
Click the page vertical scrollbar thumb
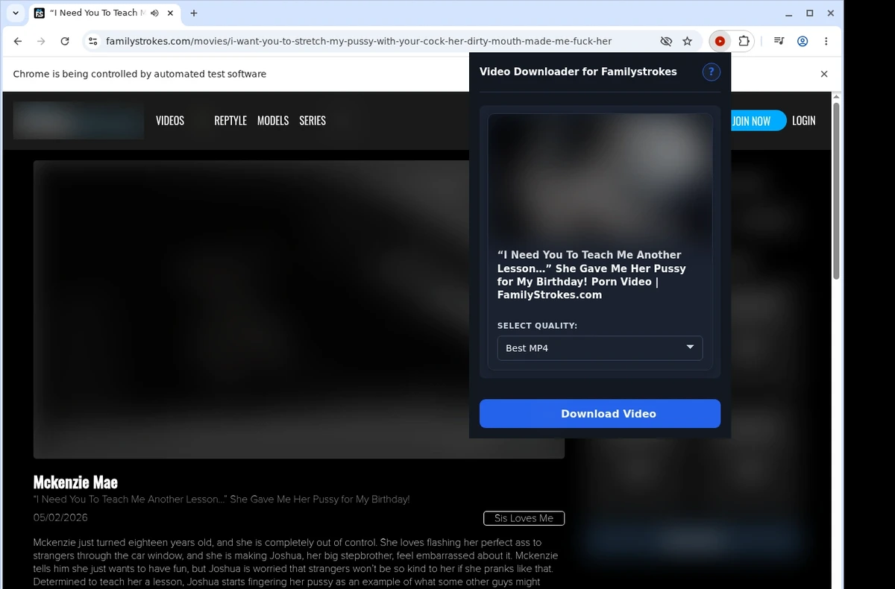click(836, 192)
